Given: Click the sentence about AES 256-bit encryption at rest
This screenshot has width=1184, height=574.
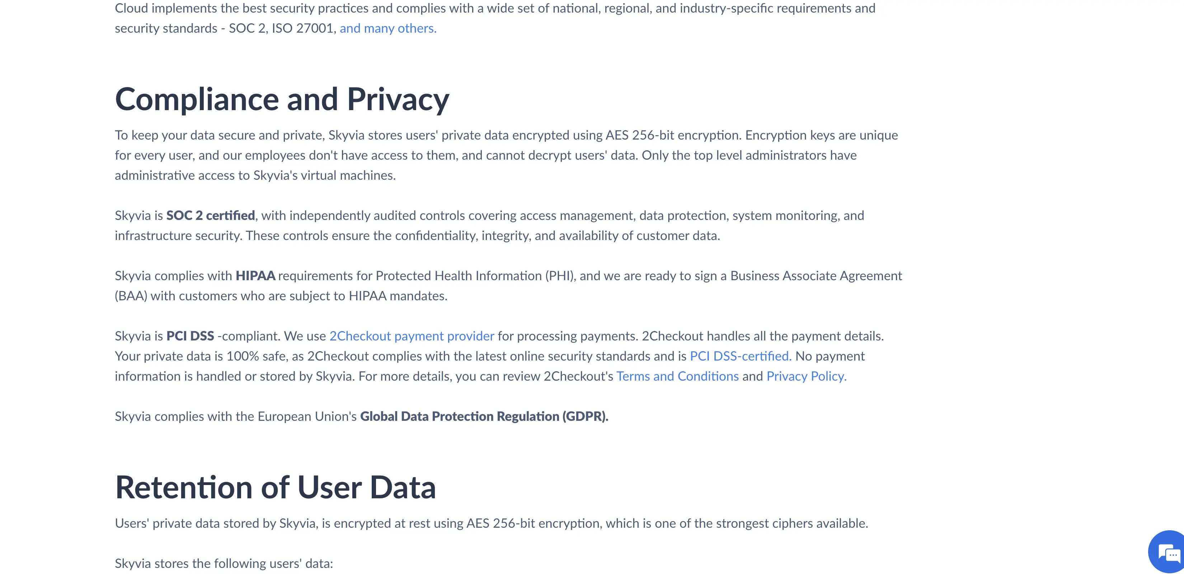Looking at the screenshot, I should coord(491,523).
